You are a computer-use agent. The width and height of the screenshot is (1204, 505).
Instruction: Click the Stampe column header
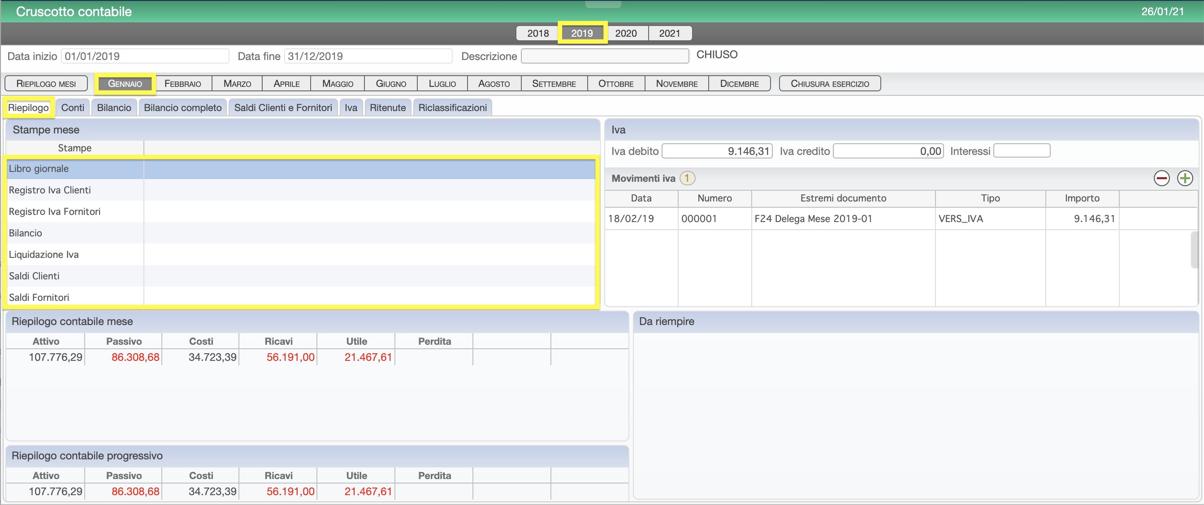(x=75, y=148)
